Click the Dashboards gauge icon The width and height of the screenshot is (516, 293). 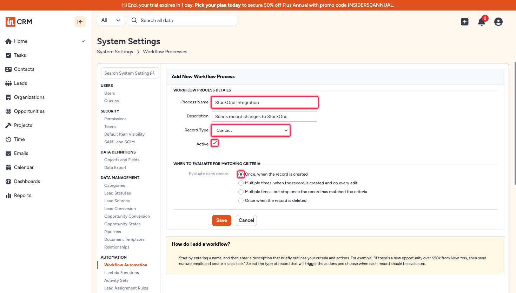point(8,182)
